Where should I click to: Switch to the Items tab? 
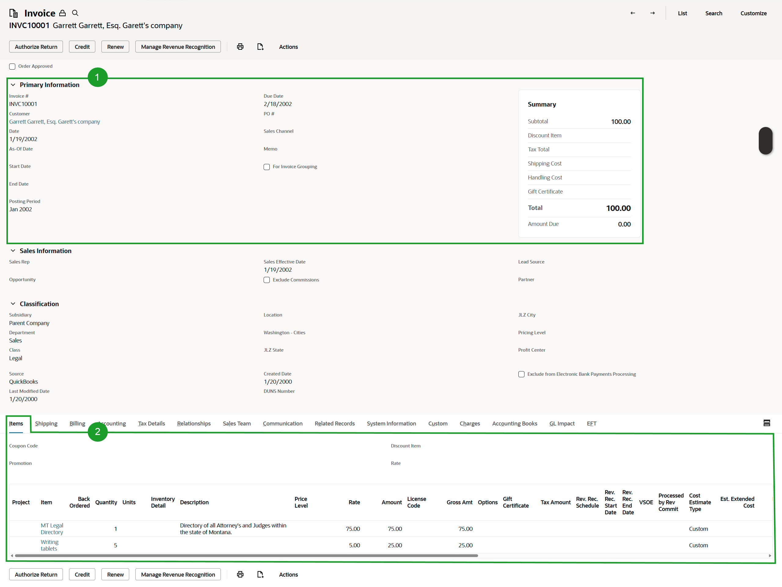pos(16,423)
